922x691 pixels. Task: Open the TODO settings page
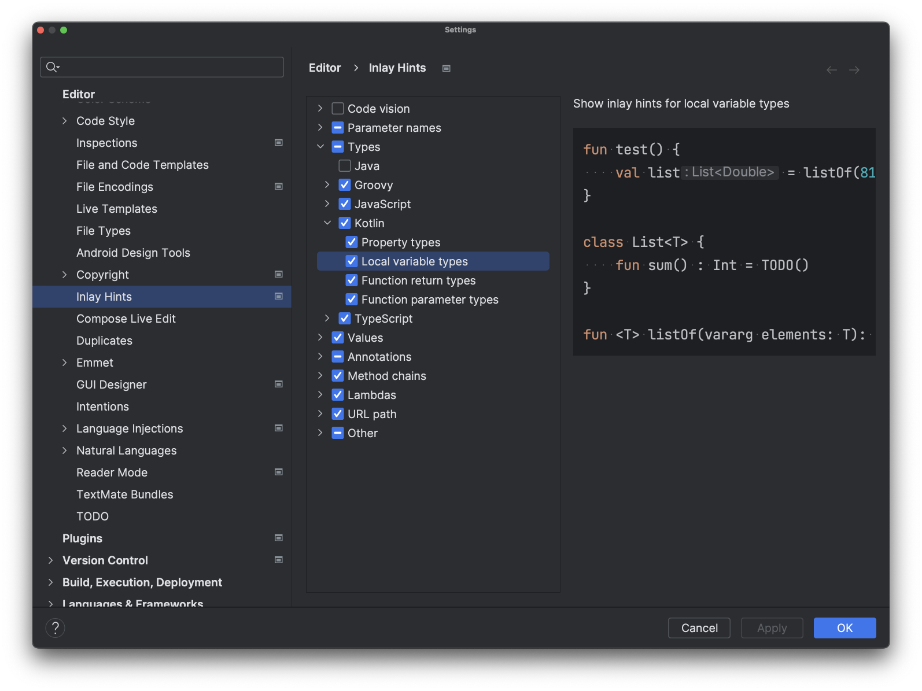coord(93,516)
